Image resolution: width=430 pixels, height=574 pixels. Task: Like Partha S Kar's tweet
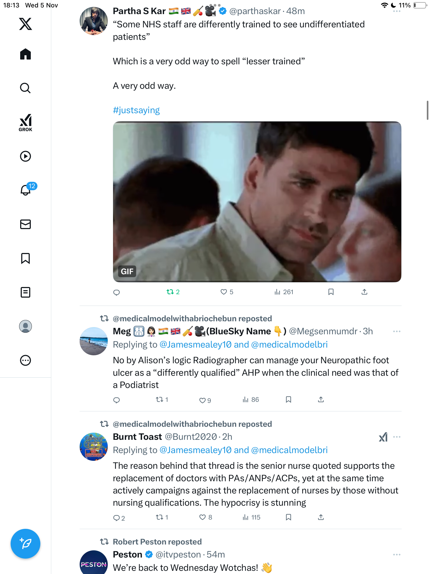[227, 292]
